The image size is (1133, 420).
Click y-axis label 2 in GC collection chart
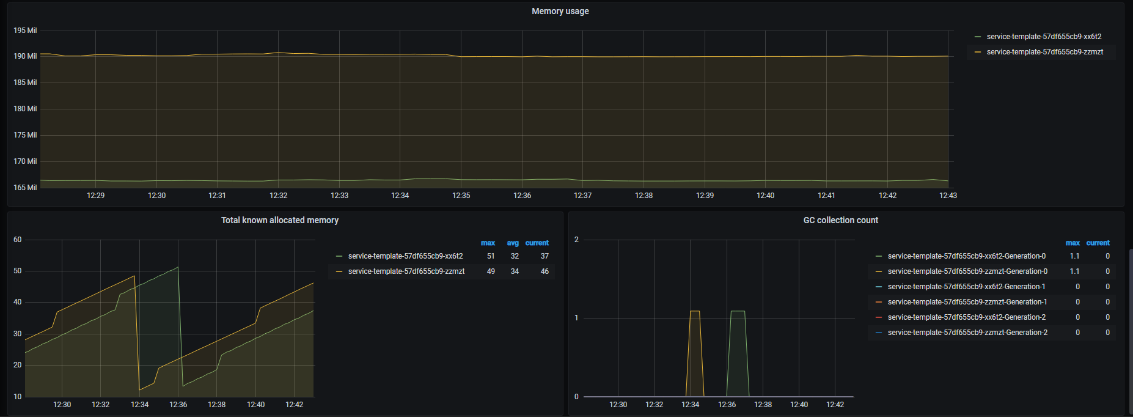[576, 240]
